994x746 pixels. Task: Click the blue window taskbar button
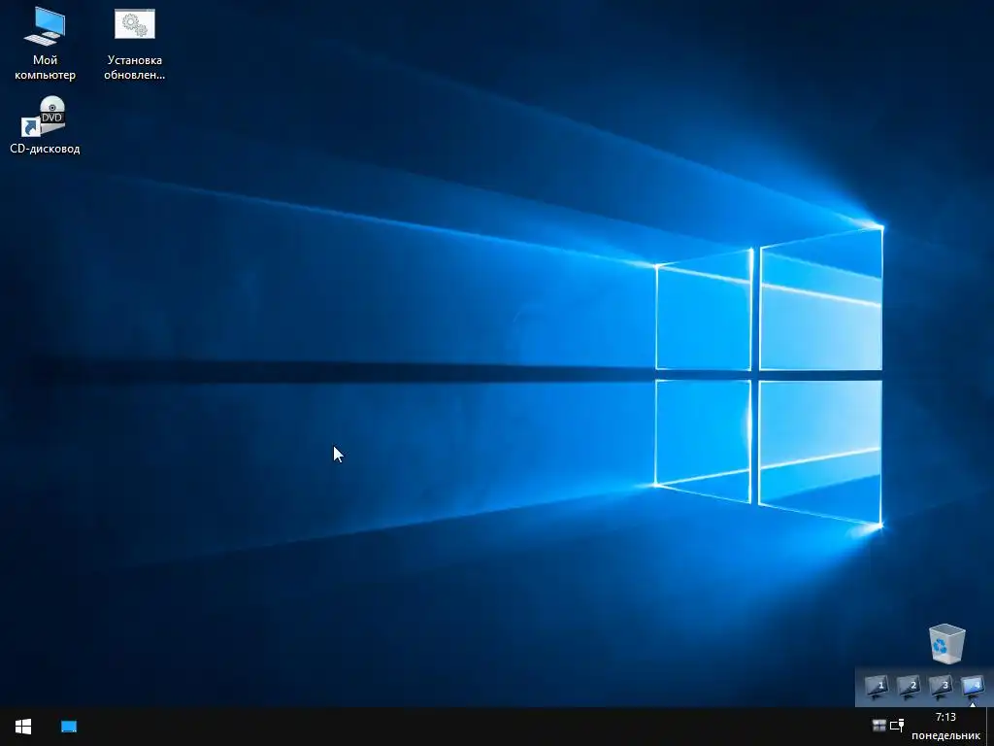tap(69, 727)
